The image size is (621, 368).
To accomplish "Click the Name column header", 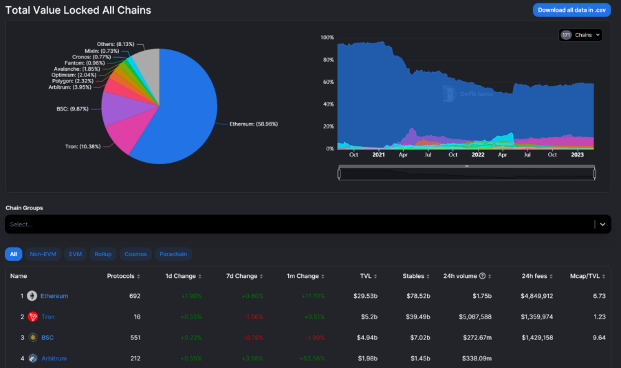I will (19, 276).
